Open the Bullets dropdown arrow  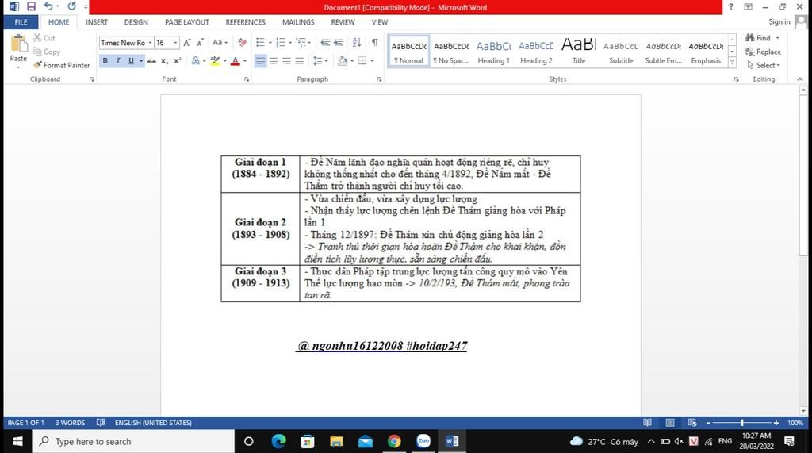click(x=270, y=43)
